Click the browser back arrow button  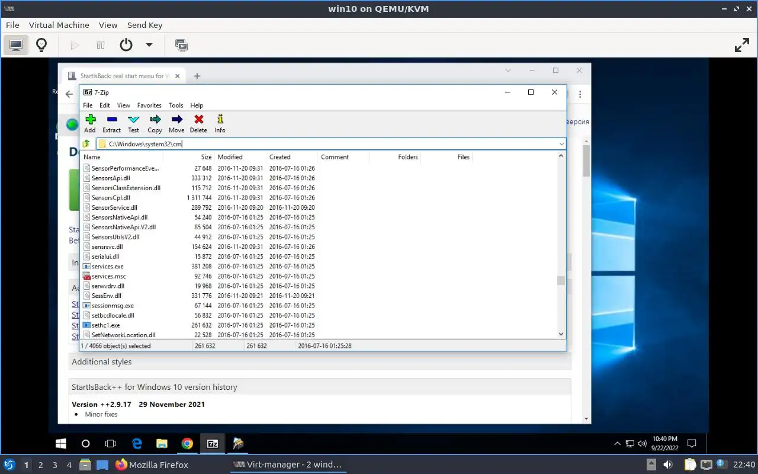point(69,94)
